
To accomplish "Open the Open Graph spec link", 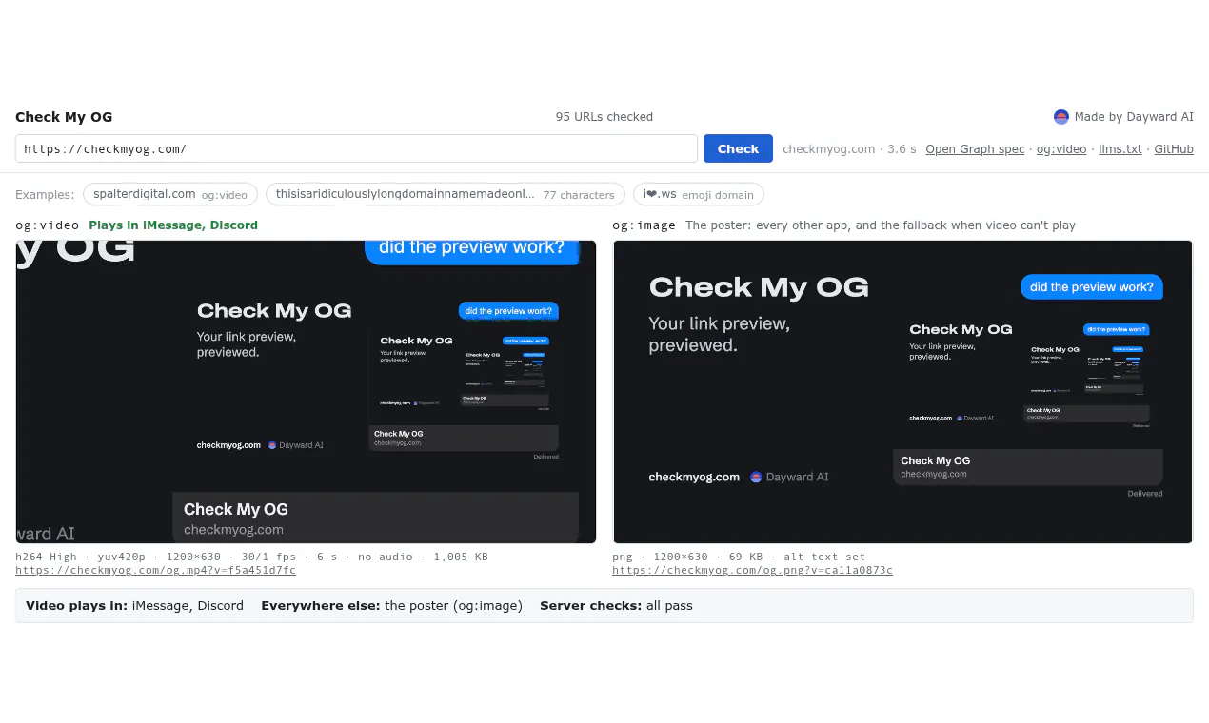I will (975, 149).
